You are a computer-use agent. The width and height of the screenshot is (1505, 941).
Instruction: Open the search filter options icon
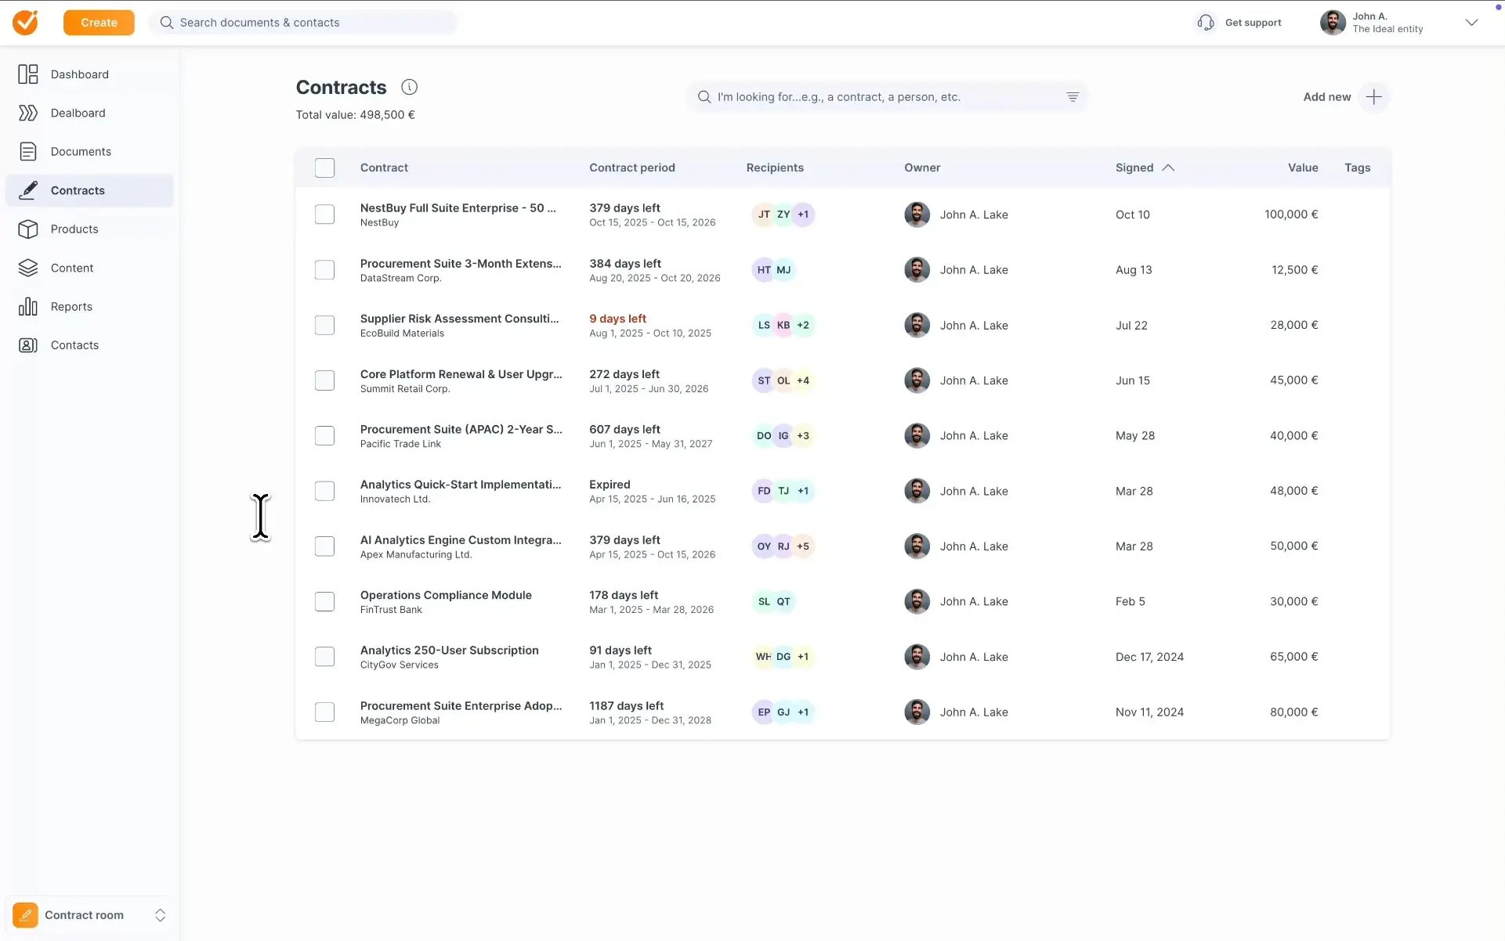[x=1072, y=97]
